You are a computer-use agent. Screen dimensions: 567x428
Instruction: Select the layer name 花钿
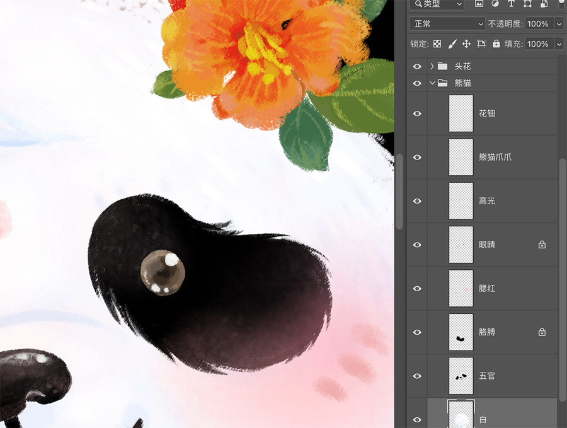487,113
